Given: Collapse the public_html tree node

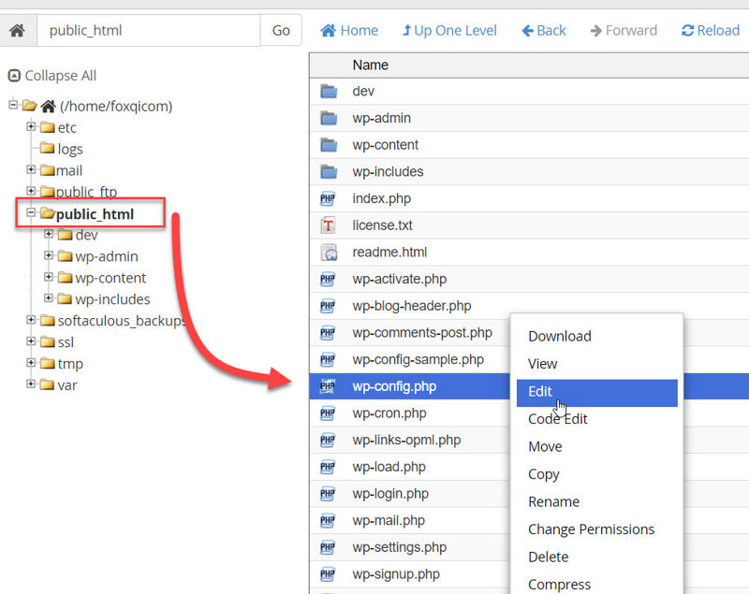Looking at the screenshot, I should (x=29, y=213).
